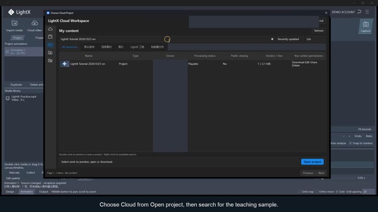Click the Grid spacing value field
This screenshot has height=212, width=378.
point(368,191)
